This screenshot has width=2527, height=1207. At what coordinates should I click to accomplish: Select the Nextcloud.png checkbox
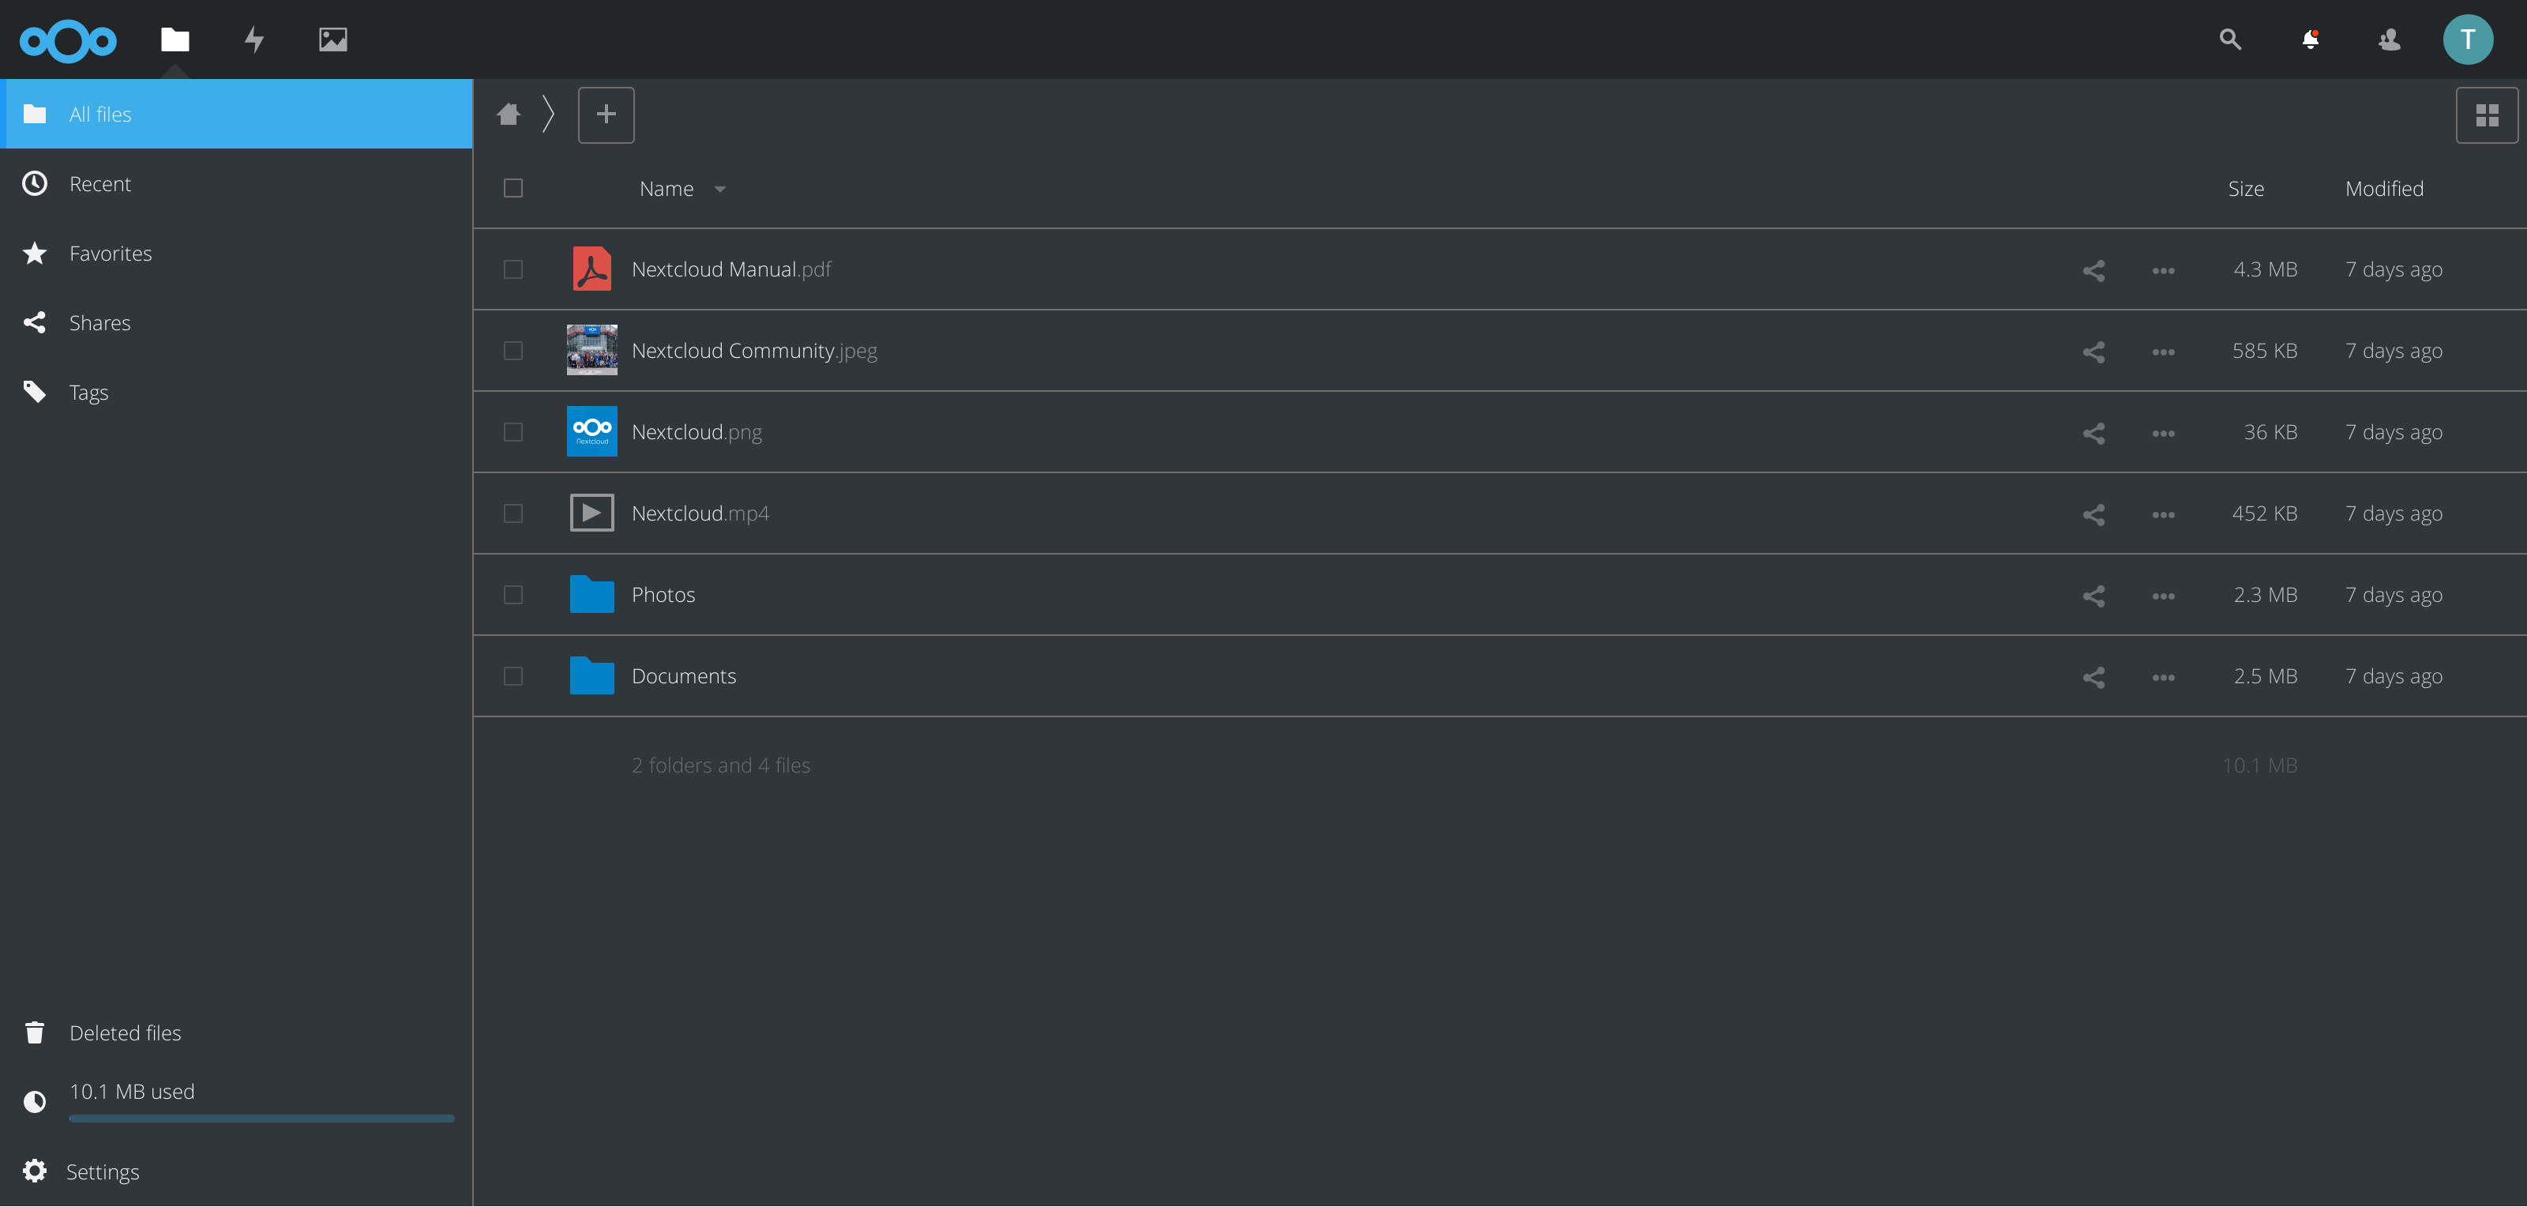click(513, 432)
